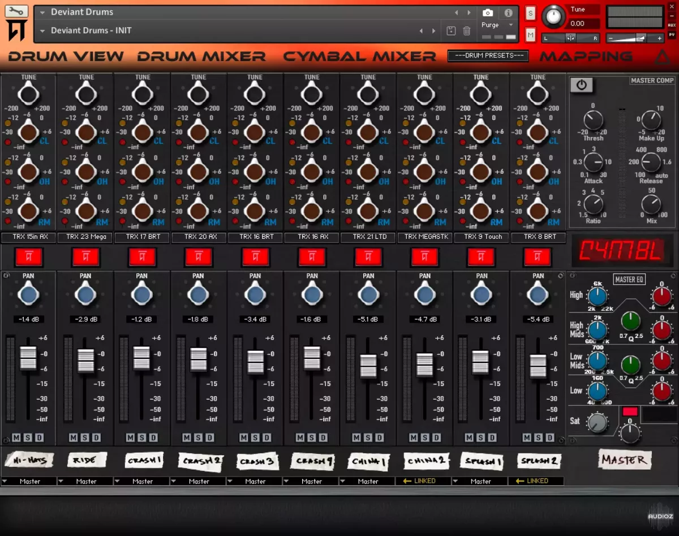679x536 pixels.
Task: Click the TRX 9 Touch cymbal name button
Action: tap(482, 237)
